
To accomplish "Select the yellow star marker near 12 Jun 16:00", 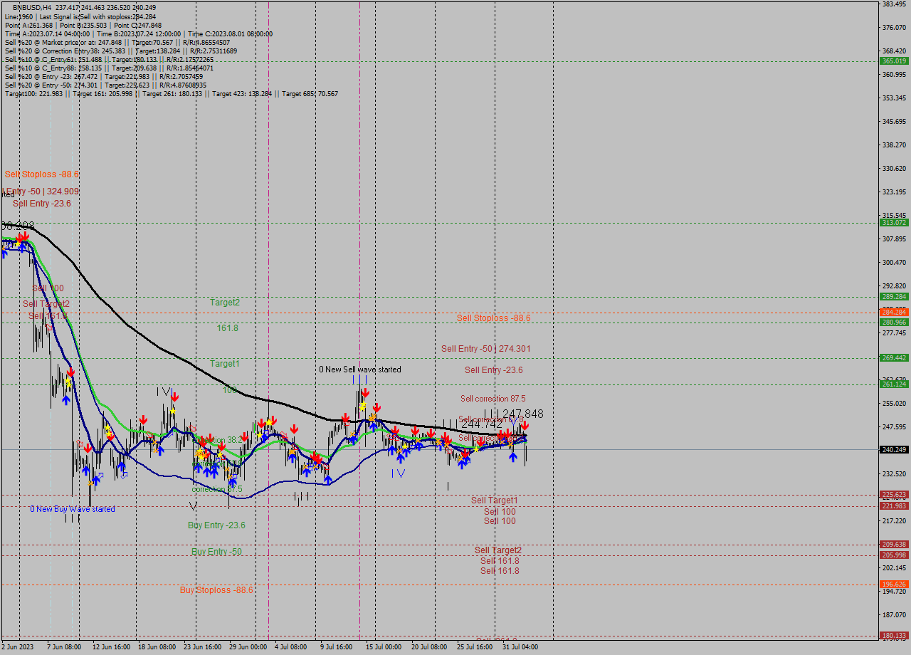I will coord(108,429).
